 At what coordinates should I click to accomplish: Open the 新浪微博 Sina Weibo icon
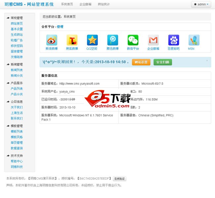click(52, 40)
